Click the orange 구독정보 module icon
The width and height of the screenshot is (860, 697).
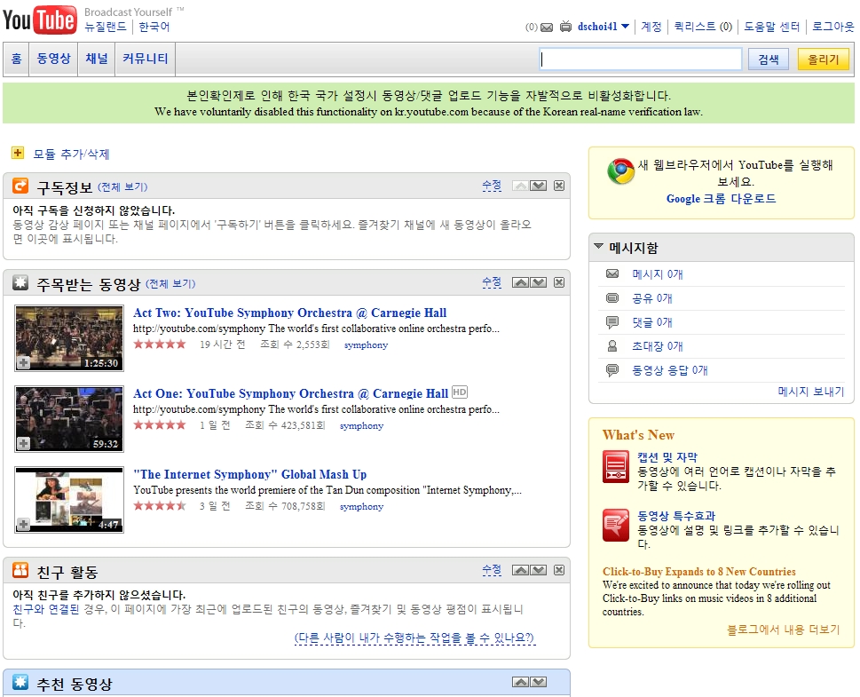[21, 186]
